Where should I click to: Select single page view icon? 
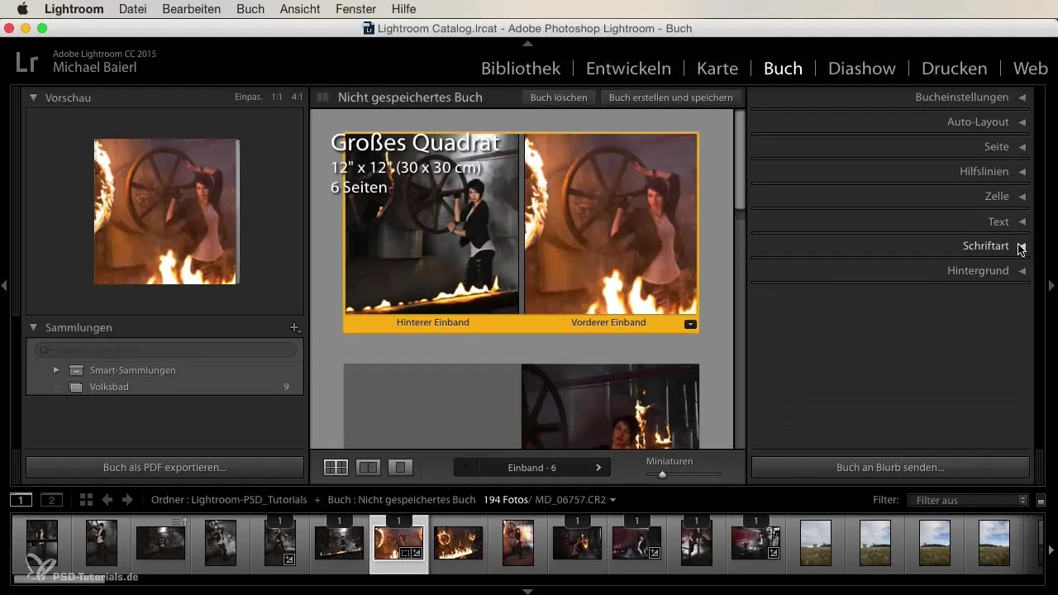click(x=400, y=468)
